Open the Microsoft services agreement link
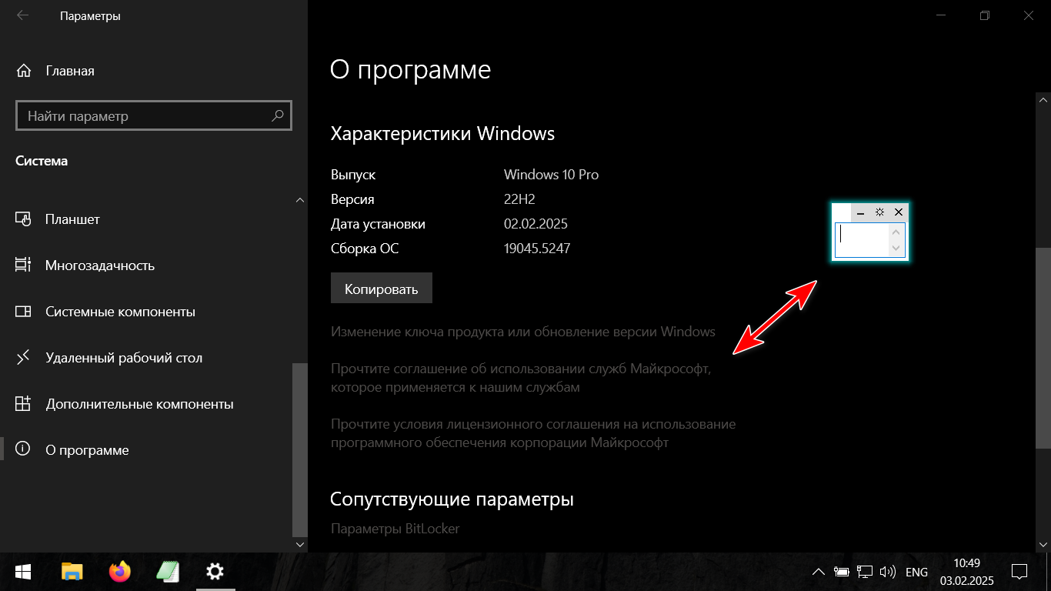The width and height of the screenshot is (1051, 591). (521, 378)
